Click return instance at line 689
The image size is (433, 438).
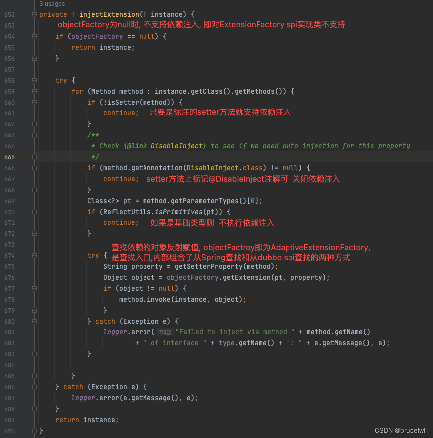pos(87,420)
